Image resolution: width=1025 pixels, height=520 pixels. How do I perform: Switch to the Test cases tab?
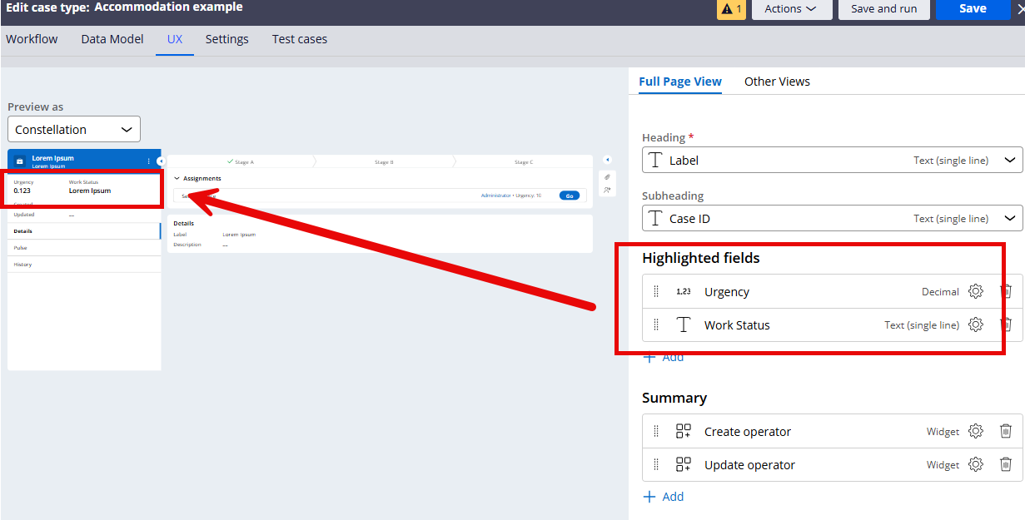click(299, 38)
